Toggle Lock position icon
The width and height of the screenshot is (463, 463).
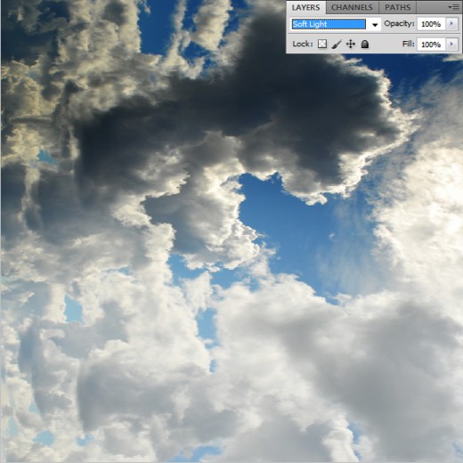point(351,45)
